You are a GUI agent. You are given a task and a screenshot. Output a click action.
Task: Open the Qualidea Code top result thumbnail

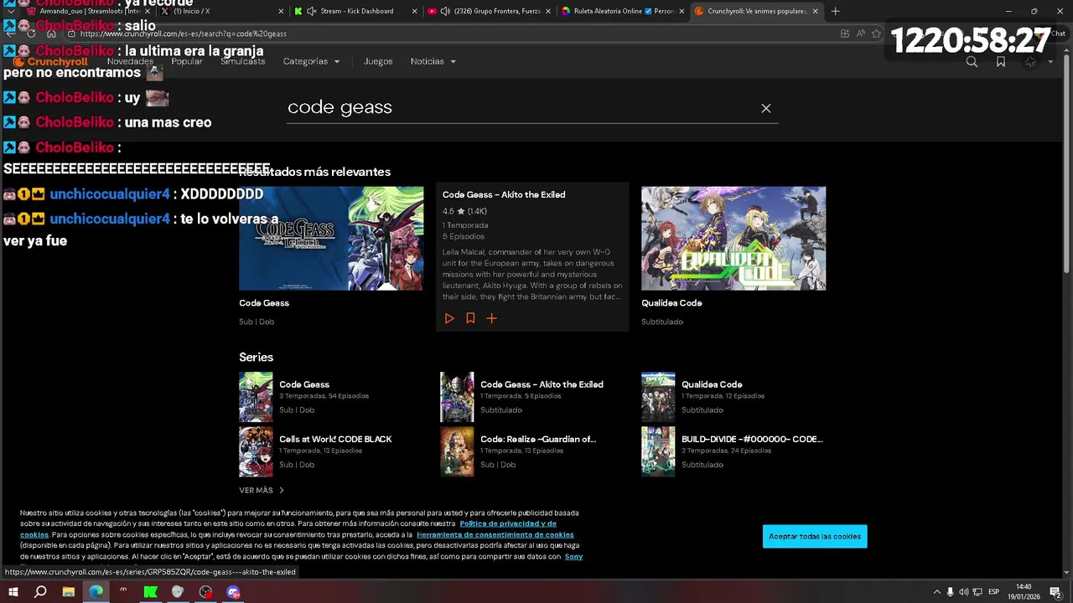733,238
